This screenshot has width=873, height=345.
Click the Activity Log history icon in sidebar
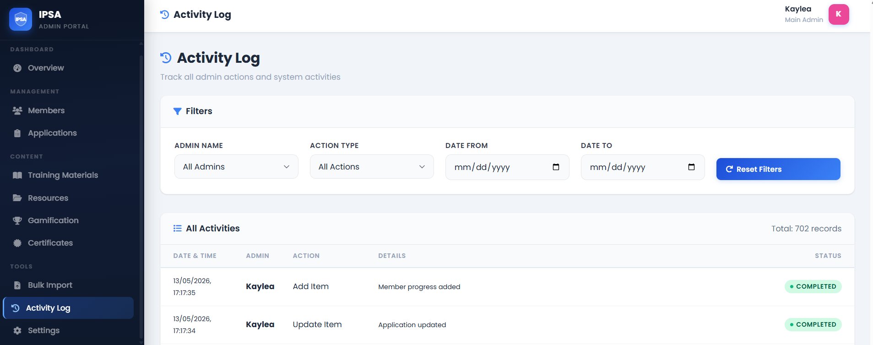15,308
